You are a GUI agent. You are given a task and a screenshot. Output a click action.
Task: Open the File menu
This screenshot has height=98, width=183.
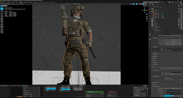point(3,2)
